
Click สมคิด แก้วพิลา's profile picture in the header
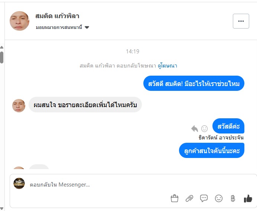[x=19, y=21]
